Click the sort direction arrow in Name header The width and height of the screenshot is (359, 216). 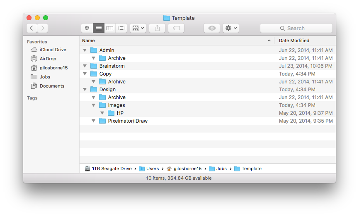[x=269, y=40]
